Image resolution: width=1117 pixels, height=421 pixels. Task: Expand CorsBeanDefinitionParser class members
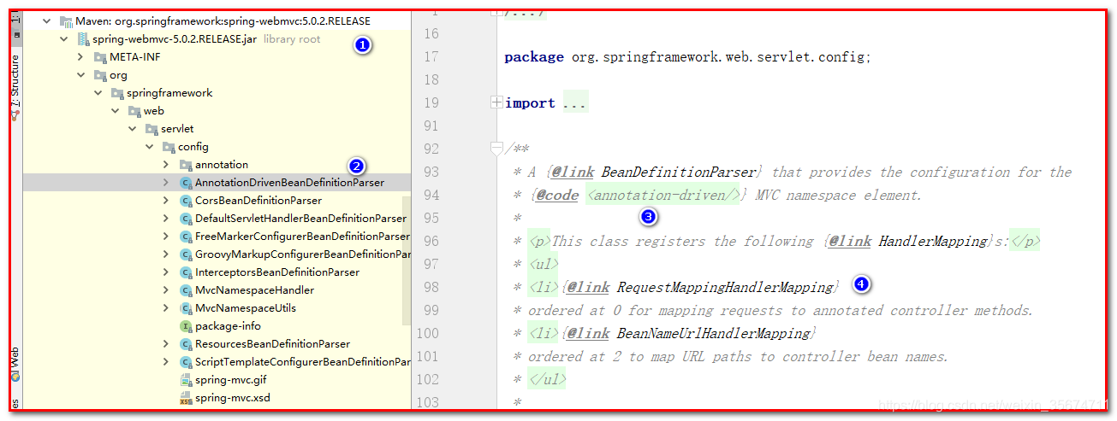pyautogui.click(x=166, y=200)
